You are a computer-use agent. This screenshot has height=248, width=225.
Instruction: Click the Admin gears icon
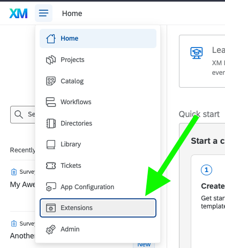(x=51, y=229)
